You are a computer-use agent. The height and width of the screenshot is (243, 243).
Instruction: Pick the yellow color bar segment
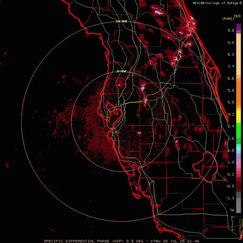tap(238, 116)
